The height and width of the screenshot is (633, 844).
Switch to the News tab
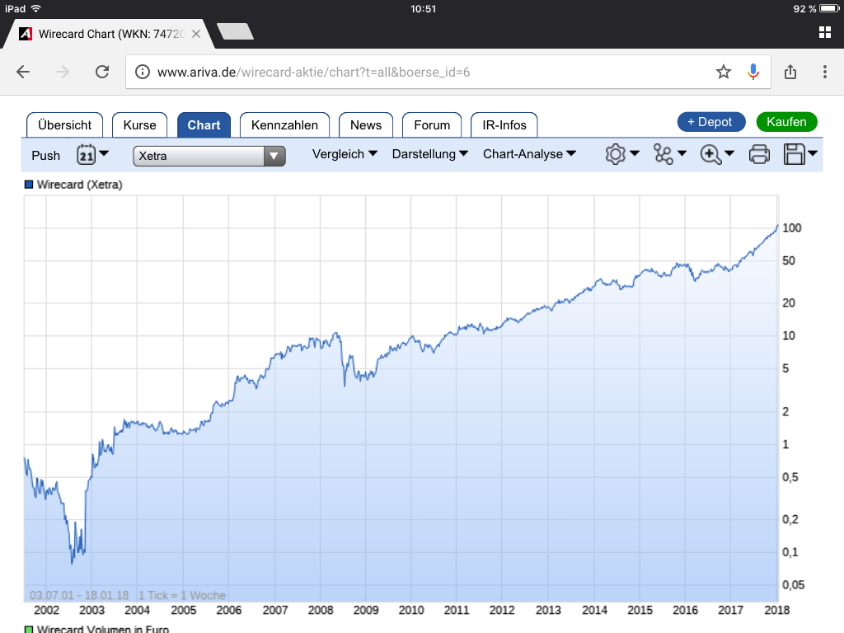coord(366,125)
